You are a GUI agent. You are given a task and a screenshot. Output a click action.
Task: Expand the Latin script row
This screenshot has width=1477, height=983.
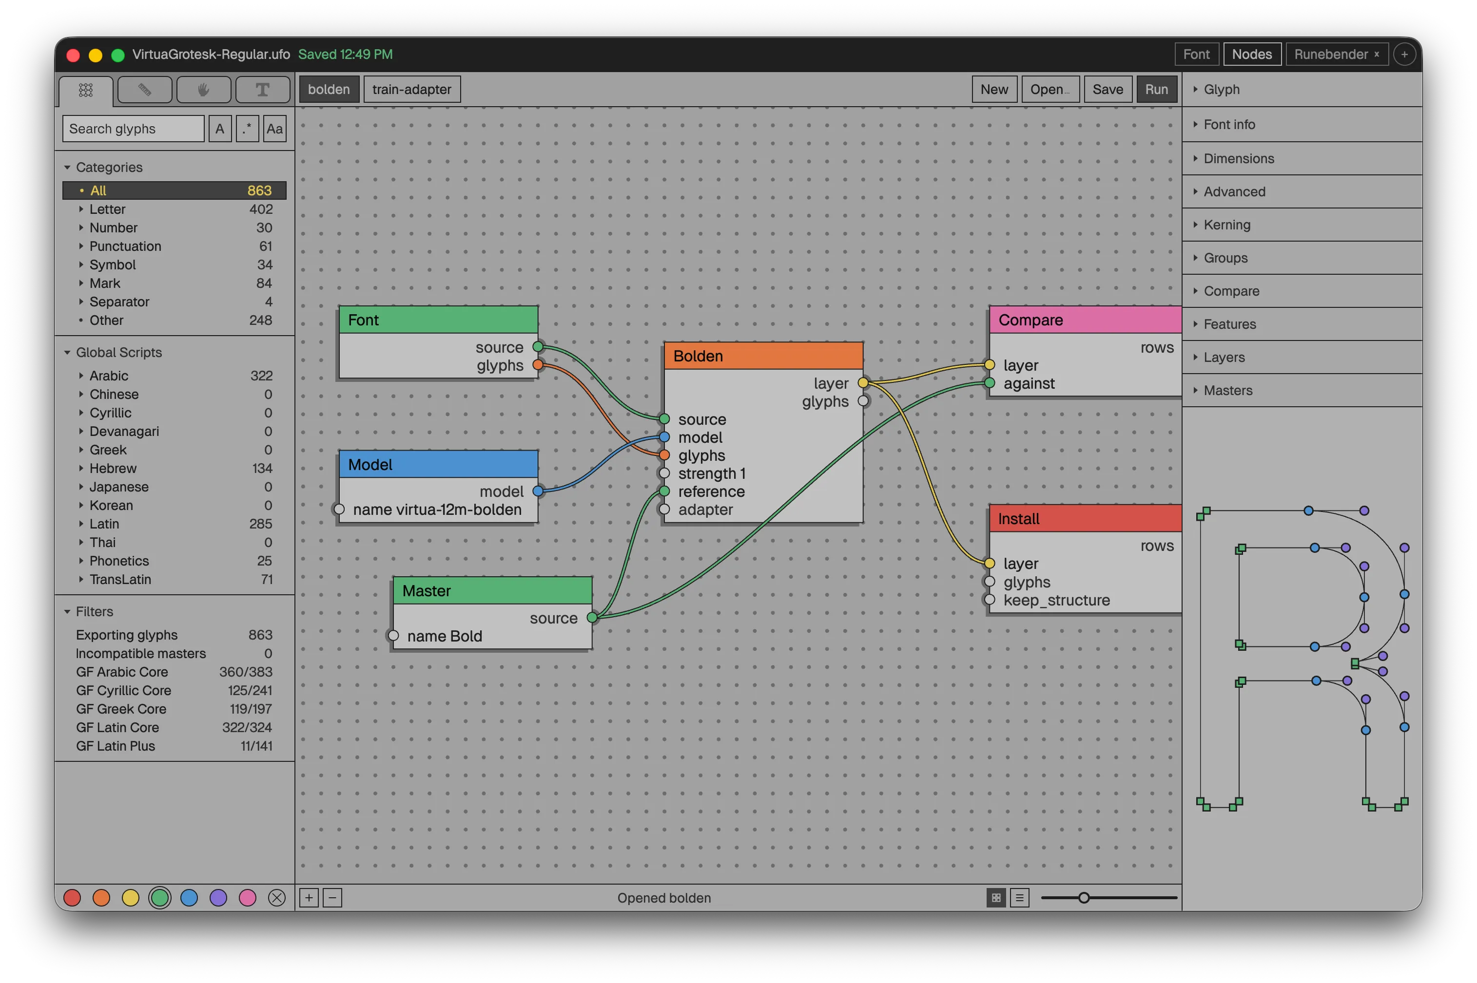click(x=81, y=524)
